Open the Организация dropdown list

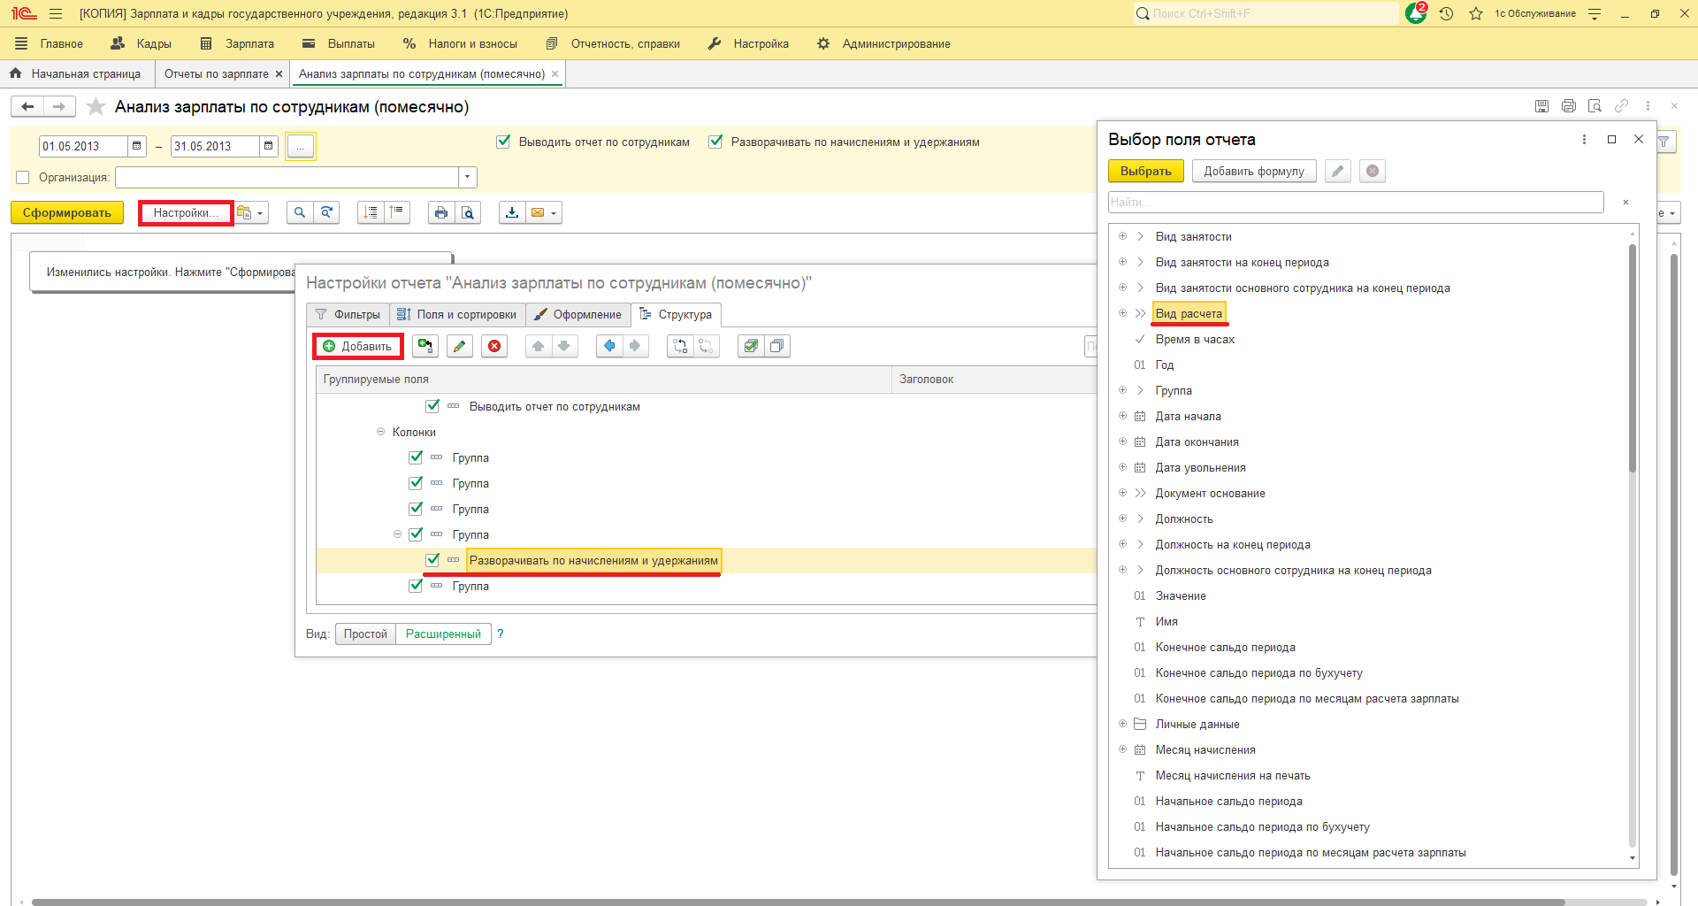pyautogui.click(x=468, y=178)
